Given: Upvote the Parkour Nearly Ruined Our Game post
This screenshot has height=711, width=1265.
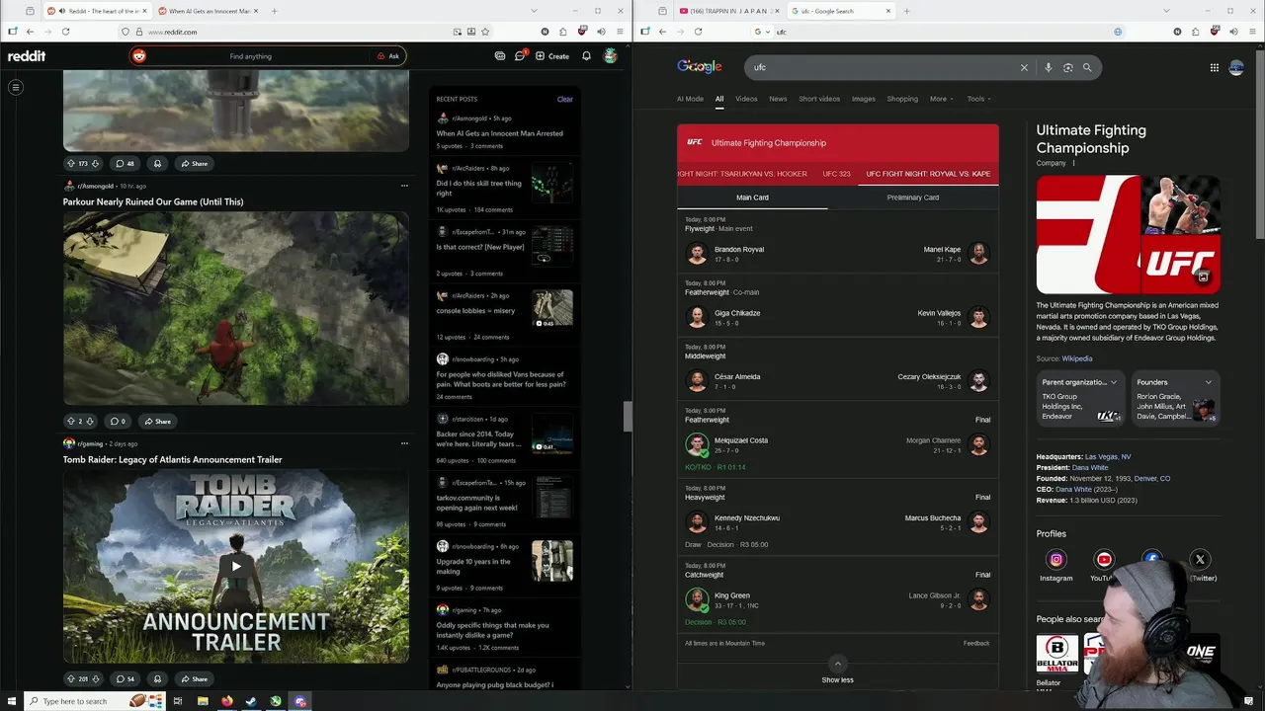Looking at the screenshot, I should (x=71, y=422).
